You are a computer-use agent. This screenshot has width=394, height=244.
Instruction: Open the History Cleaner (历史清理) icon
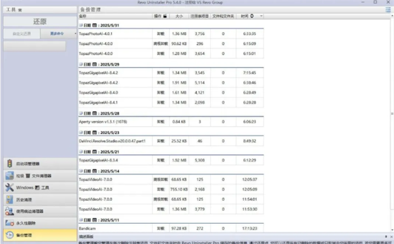[x=10, y=200]
